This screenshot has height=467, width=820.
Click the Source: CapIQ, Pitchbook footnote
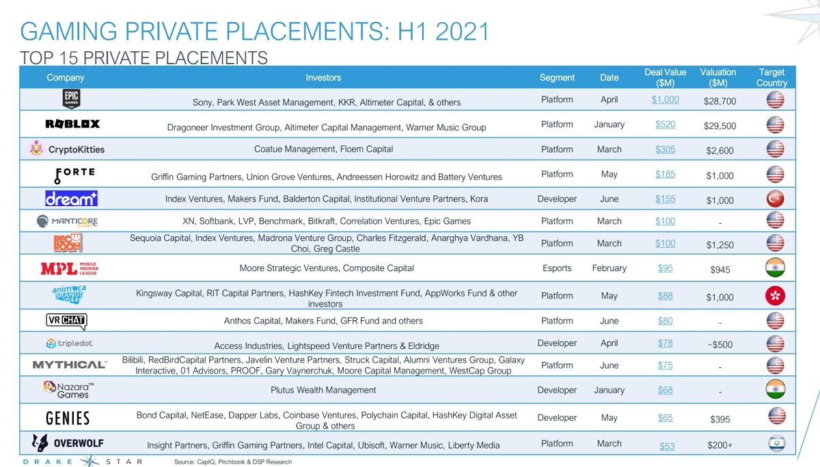(233, 462)
